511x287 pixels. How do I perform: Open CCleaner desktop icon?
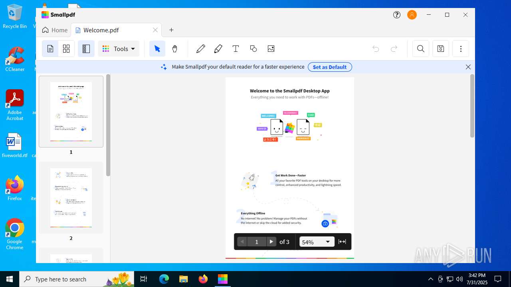tap(15, 59)
